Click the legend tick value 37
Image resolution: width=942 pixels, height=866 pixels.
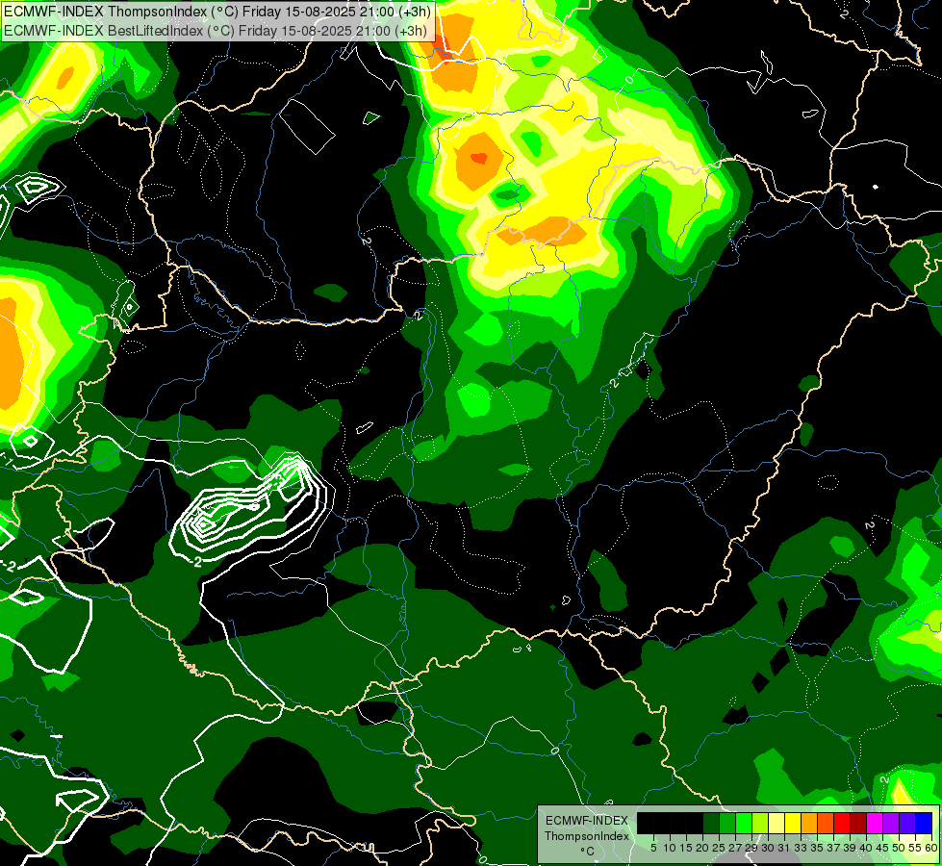click(833, 848)
